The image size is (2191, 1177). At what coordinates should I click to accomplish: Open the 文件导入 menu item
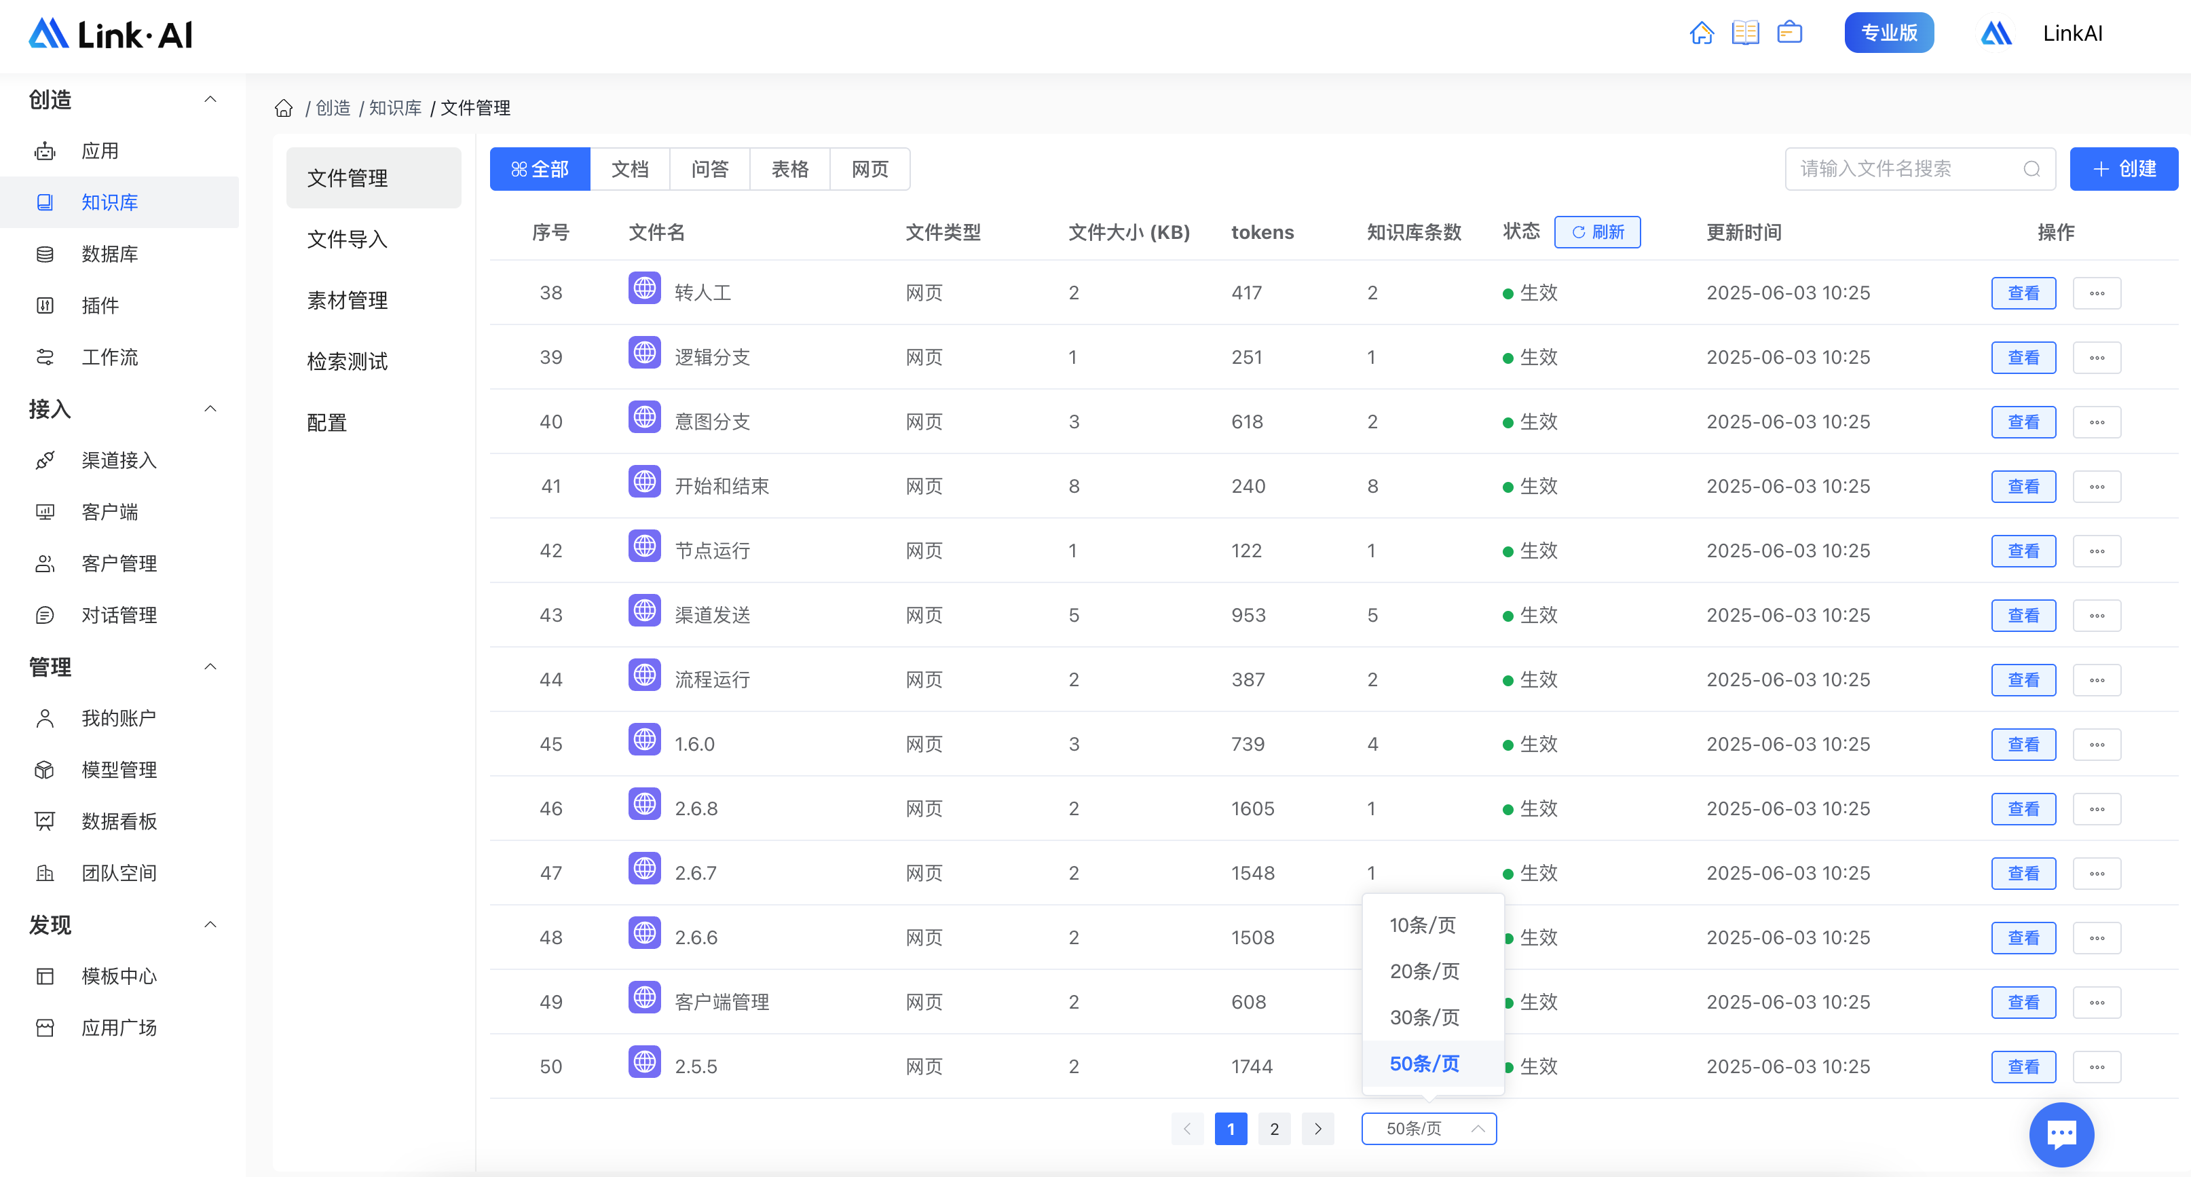pos(347,239)
